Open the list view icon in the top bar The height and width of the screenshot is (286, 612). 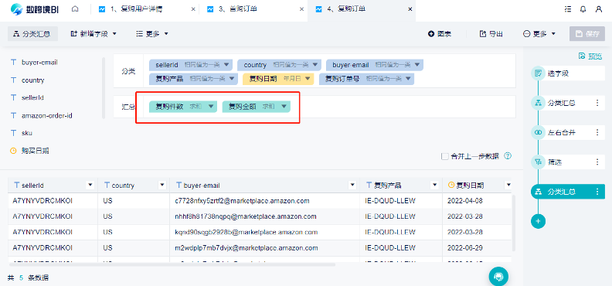568,9
